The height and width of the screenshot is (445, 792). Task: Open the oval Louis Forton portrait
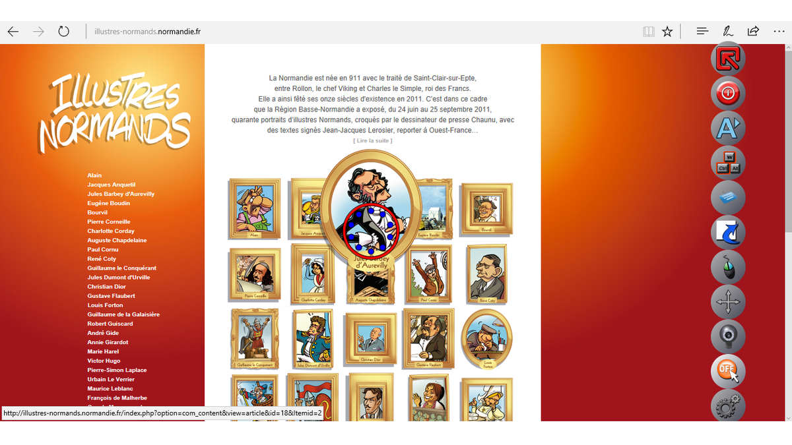tap(487, 340)
